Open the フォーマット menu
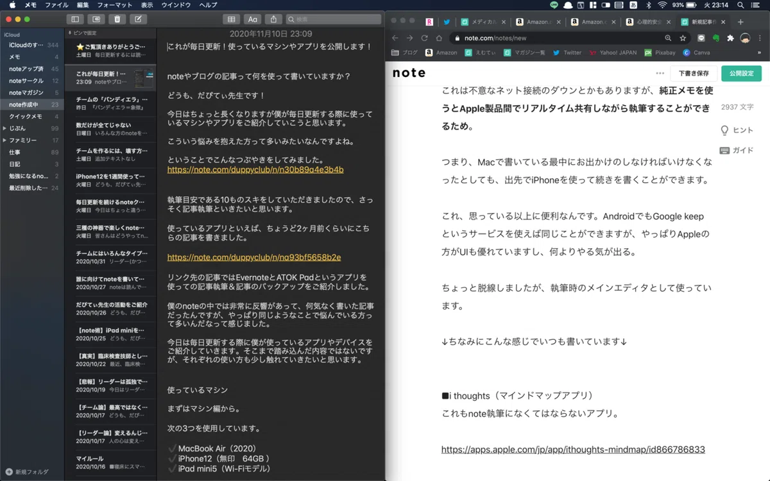This screenshot has width=770, height=481. click(115, 4)
